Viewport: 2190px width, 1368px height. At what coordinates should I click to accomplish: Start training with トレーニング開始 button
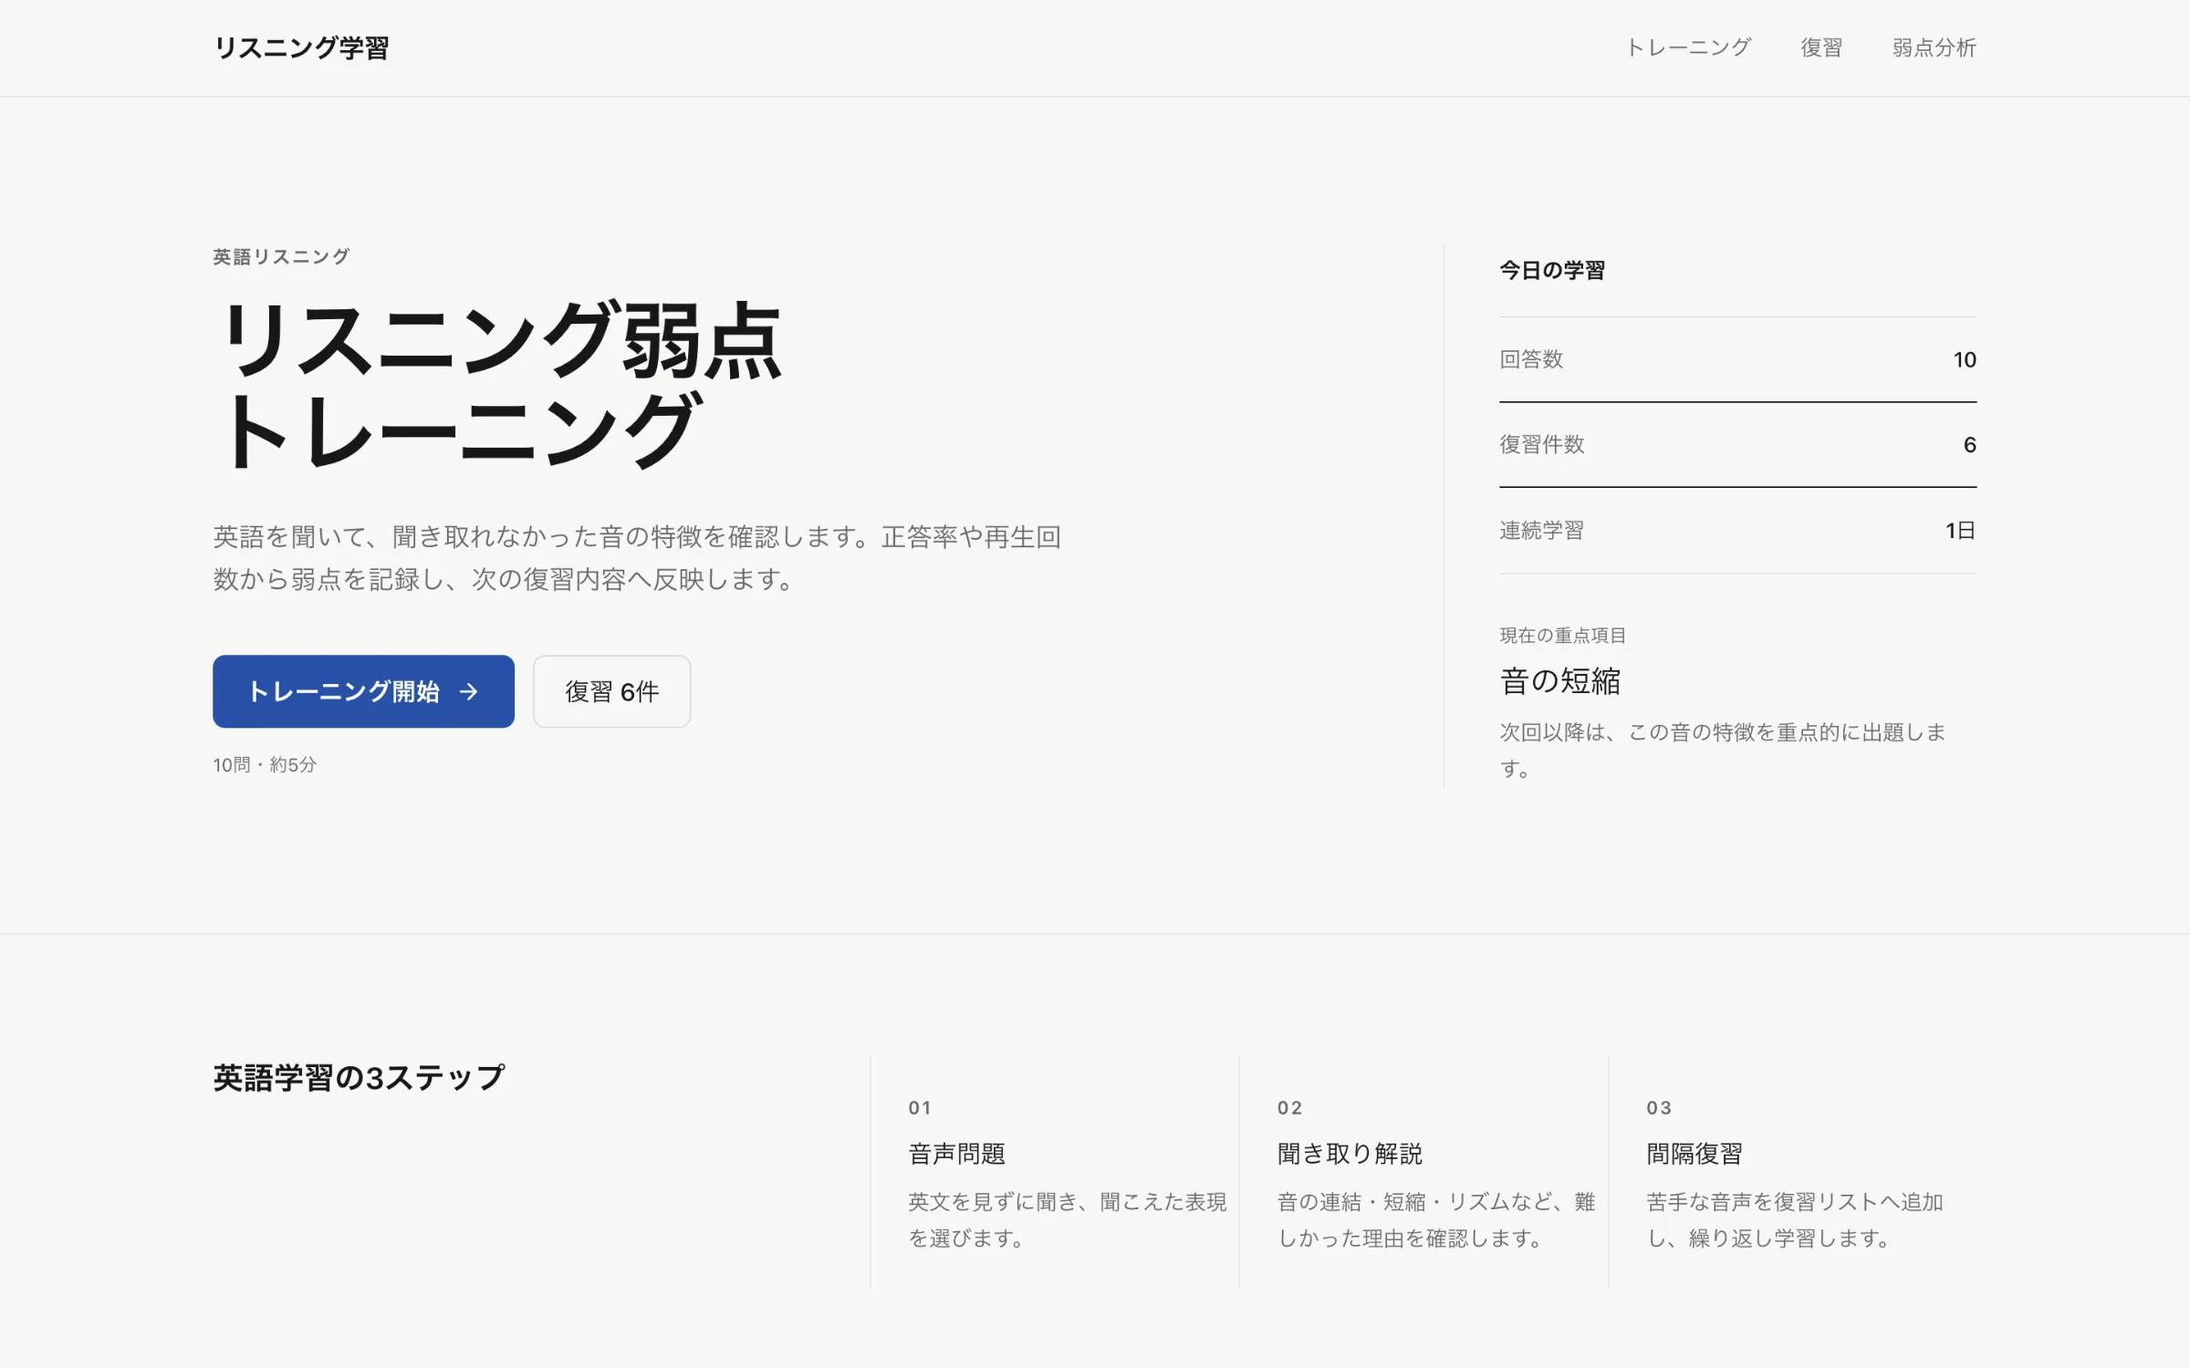(363, 691)
